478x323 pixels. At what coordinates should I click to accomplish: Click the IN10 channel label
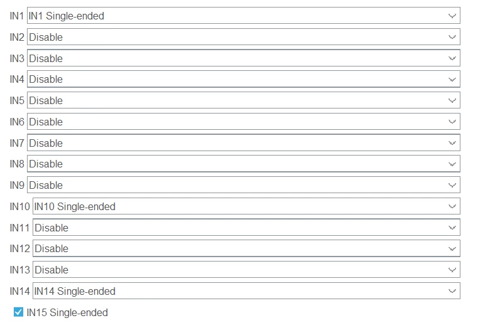point(20,206)
